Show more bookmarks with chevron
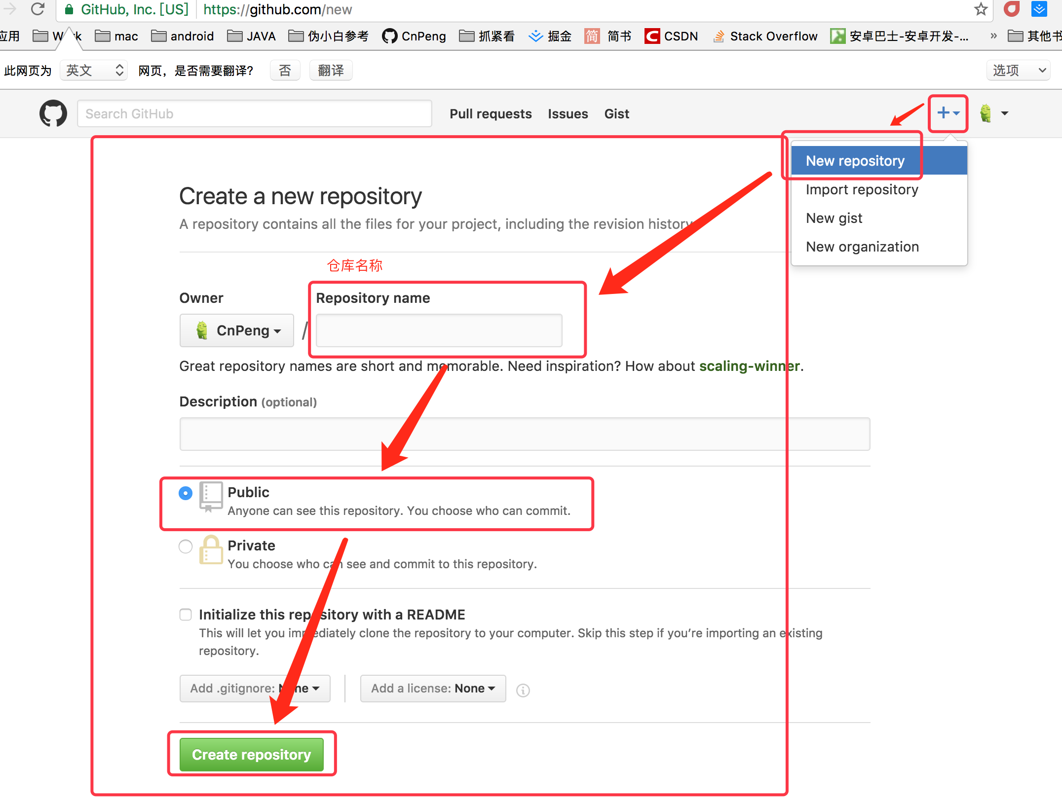 coord(993,36)
